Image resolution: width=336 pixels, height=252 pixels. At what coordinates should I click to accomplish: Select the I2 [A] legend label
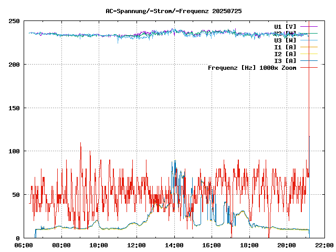coord(285,54)
